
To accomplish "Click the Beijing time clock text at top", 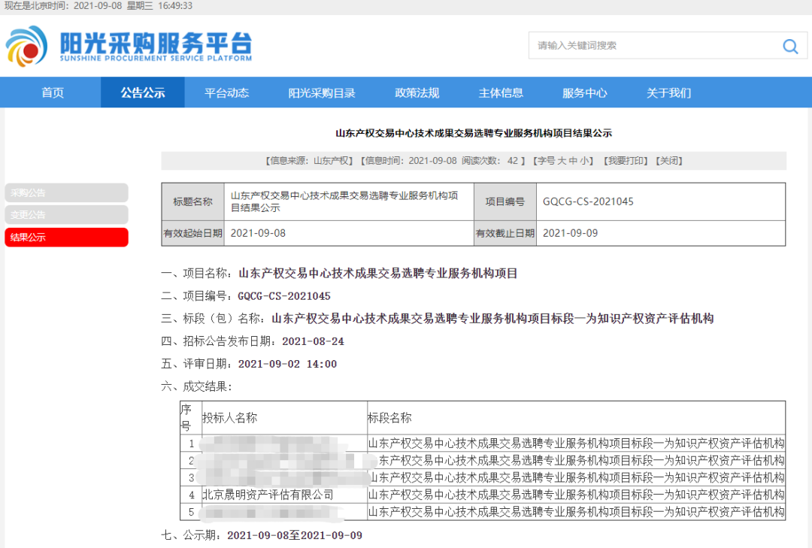I will pos(98,6).
